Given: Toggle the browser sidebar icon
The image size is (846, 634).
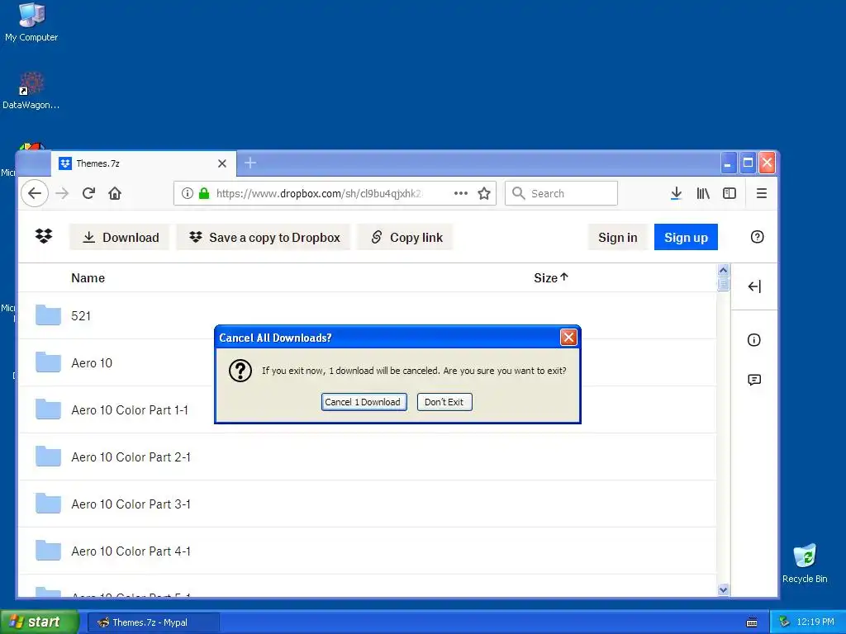Looking at the screenshot, I should tap(730, 193).
